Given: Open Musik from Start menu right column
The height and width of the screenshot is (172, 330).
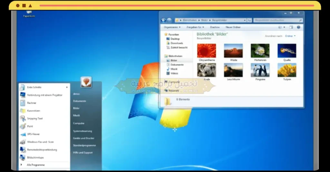Looking at the screenshot, I should click(76, 116).
